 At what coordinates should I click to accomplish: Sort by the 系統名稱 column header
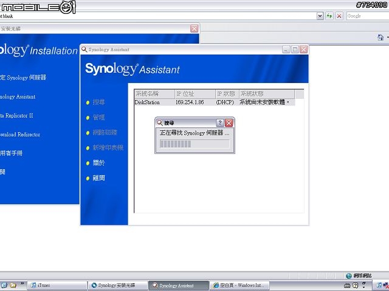[x=154, y=94]
